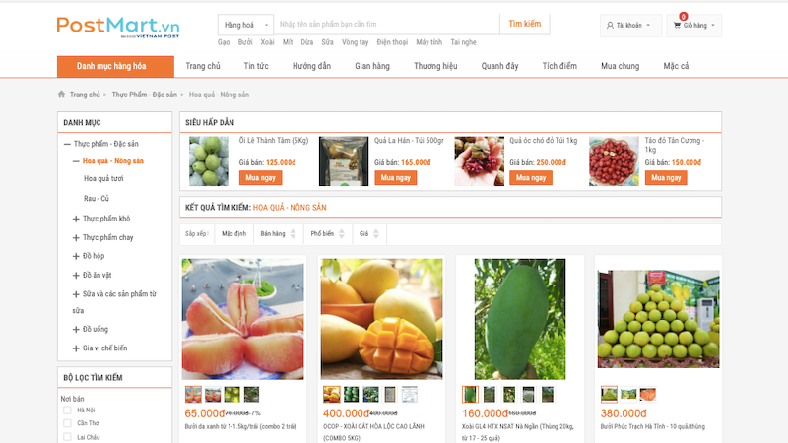This screenshot has height=443, width=788.
Task: Expand the Thực phẩm chay category
Action: (x=76, y=237)
